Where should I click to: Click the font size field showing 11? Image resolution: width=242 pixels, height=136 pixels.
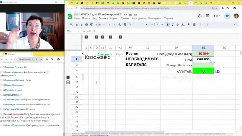point(157,25)
